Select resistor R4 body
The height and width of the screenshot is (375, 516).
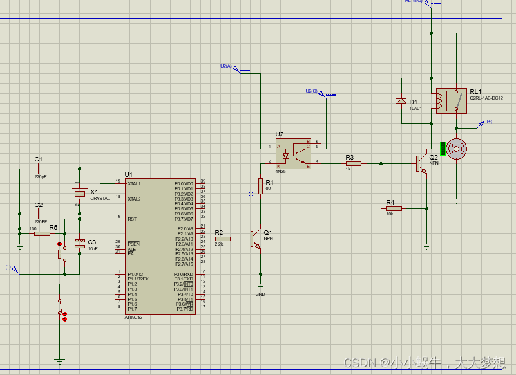[x=394, y=208]
